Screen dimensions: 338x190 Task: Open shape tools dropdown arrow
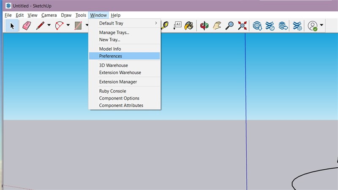(87, 25)
